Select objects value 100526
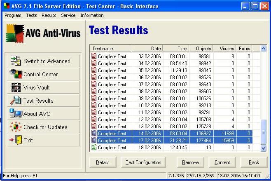271x181 pixels. click(x=203, y=98)
